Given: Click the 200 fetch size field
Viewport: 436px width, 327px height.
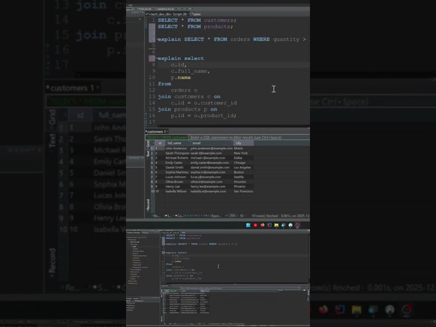Looking at the screenshot, I should 232,216.
